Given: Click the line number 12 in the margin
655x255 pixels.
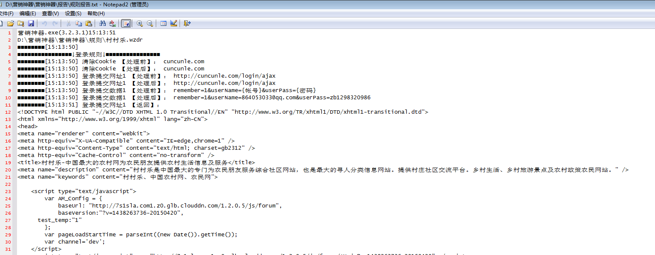Looking at the screenshot, I should [x=9, y=112].
